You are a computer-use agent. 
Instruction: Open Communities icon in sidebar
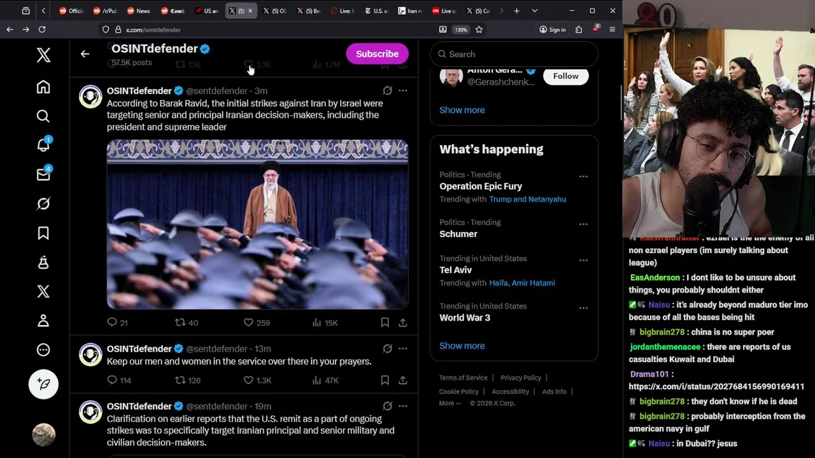43,262
